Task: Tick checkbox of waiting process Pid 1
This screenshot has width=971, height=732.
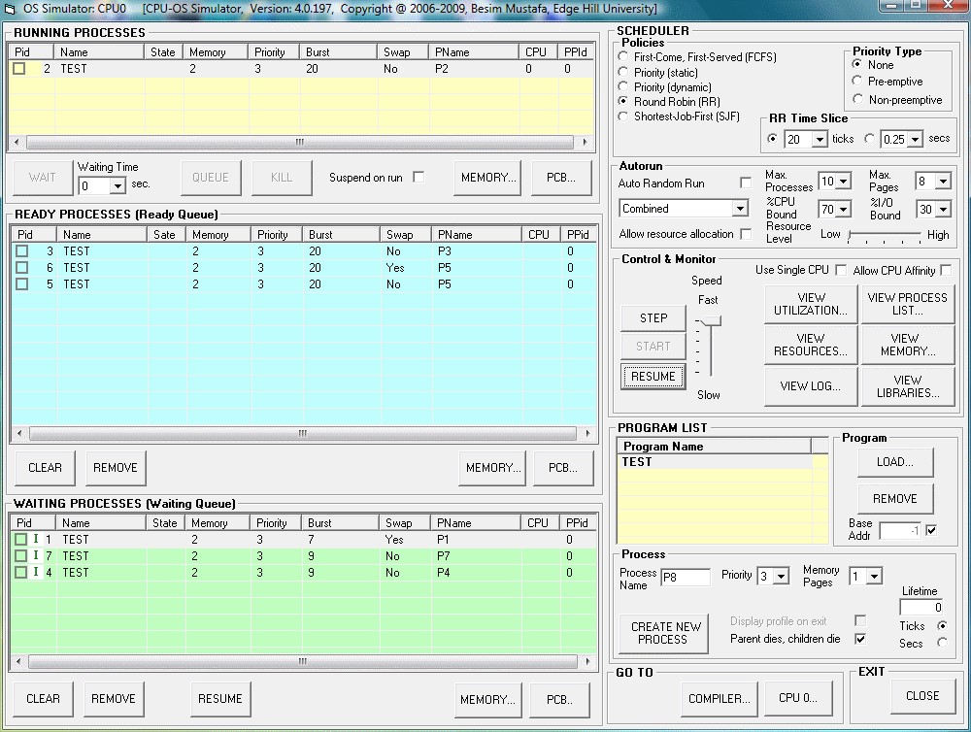Action: (21, 540)
